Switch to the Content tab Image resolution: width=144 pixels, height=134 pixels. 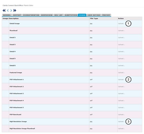[x=17, y=15]
